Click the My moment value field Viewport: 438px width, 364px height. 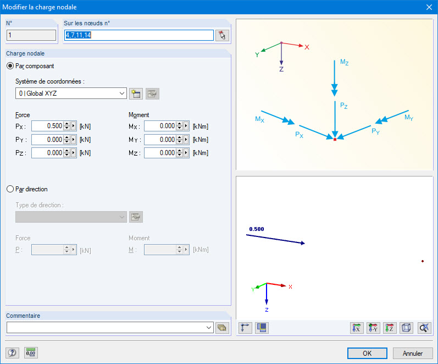(160, 139)
